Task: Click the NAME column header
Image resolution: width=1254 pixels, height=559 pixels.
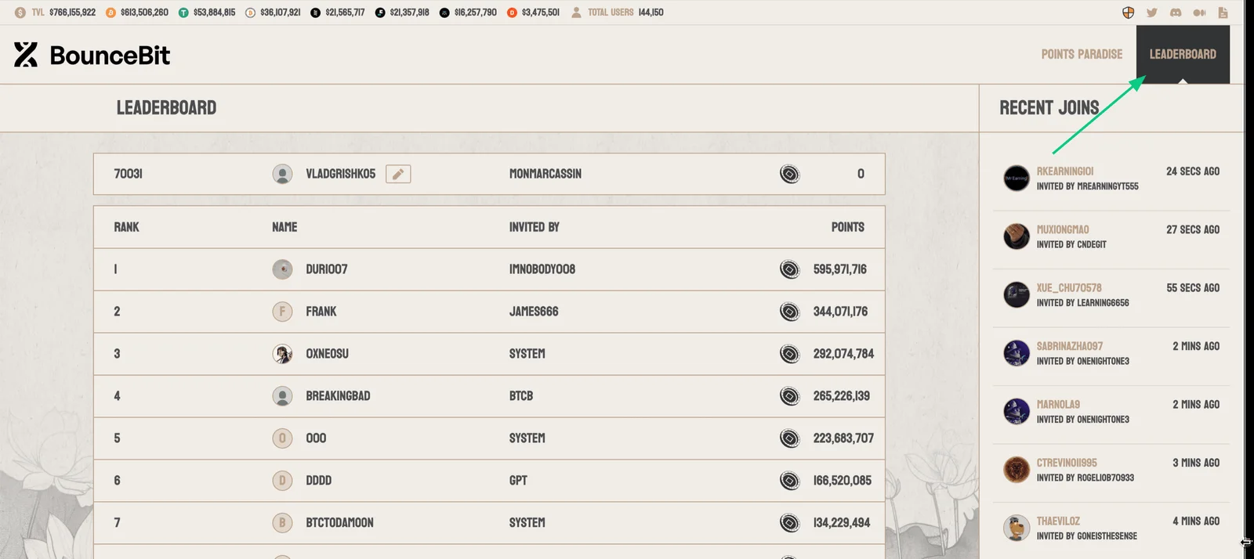Action: 285,227
